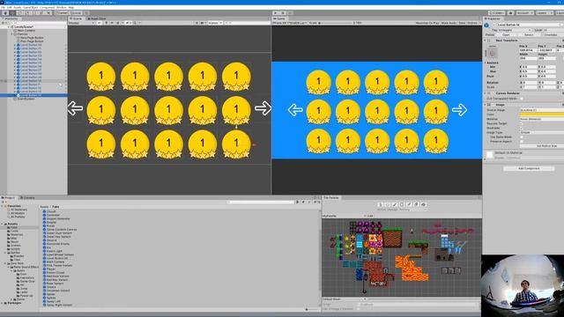Viewport: 564px width, 317px height.
Task: Toggle the Cull Transparent Mesh checkbox
Action: click(x=522, y=99)
